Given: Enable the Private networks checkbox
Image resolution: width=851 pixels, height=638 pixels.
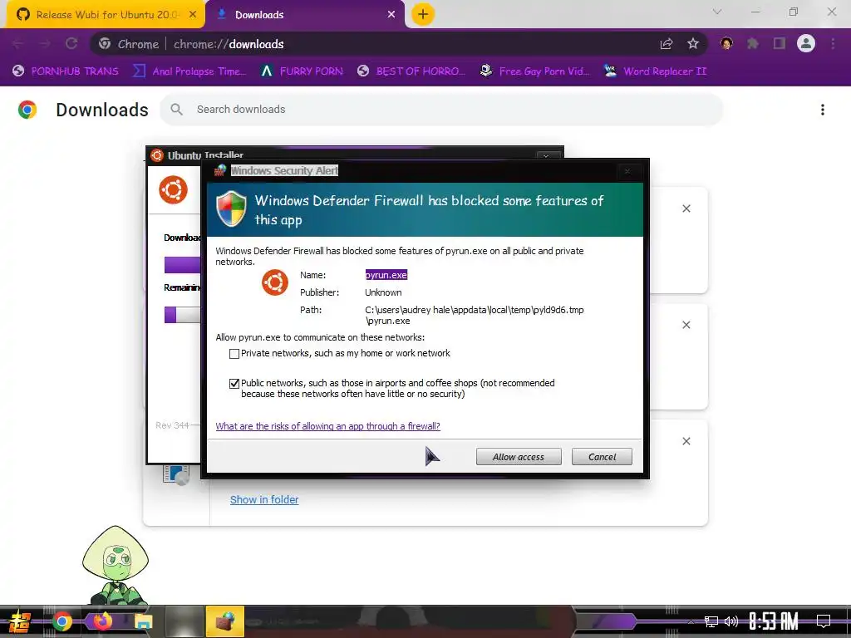Looking at the screenshot, I should pos(234,354).
